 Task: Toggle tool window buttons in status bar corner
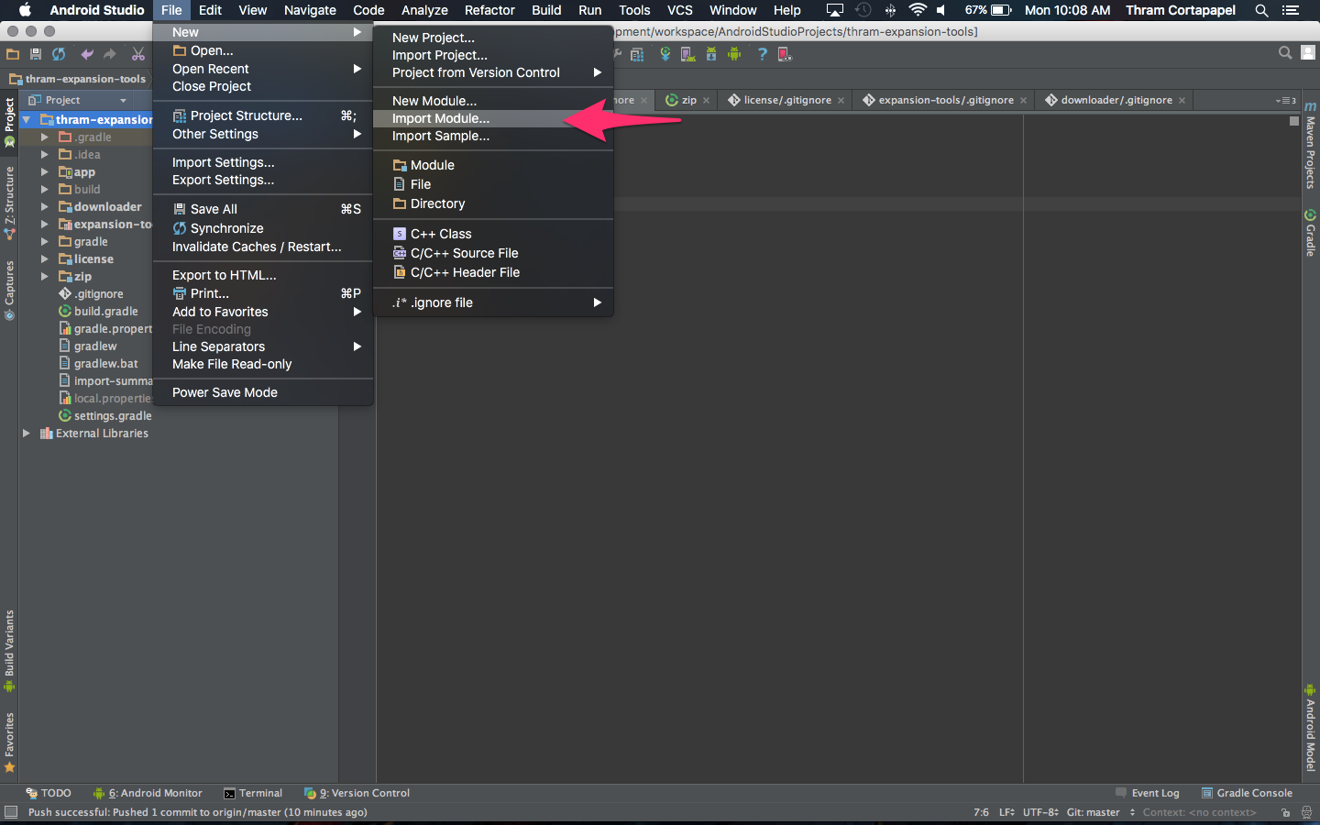[x=11, y=812]
